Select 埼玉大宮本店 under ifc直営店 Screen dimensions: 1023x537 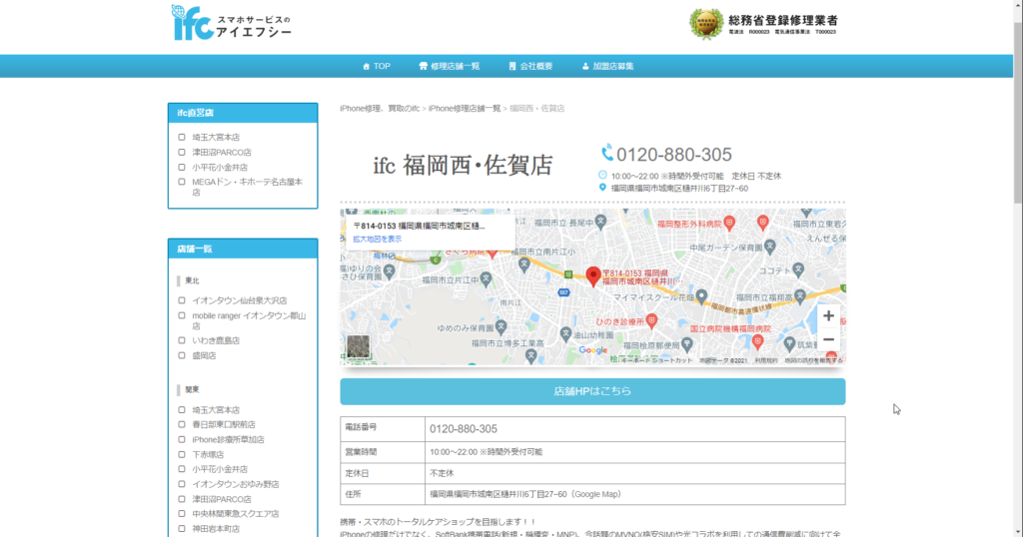pyautogui.click(x=216, y=137)
